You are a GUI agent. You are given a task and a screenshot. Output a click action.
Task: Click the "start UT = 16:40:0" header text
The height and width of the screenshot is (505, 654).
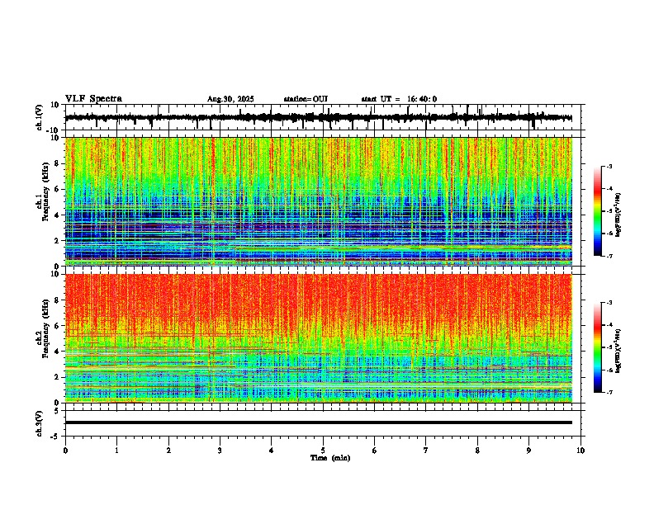pyautogui.click(x=399, y=99)
